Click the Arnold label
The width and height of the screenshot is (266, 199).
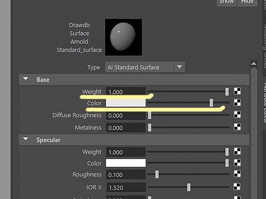tap(79, 41)
